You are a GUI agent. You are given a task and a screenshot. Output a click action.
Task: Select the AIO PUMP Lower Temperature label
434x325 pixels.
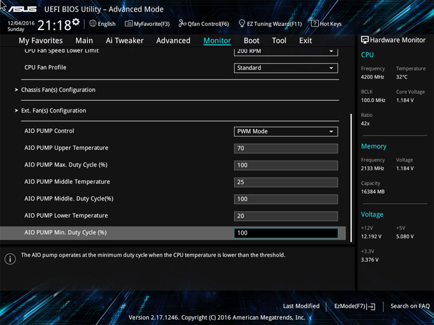pyautogui.click(x=66, y=215)
